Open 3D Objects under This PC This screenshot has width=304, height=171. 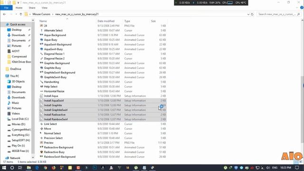(18, 81)
